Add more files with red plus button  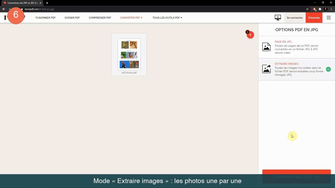click(250, 35)
